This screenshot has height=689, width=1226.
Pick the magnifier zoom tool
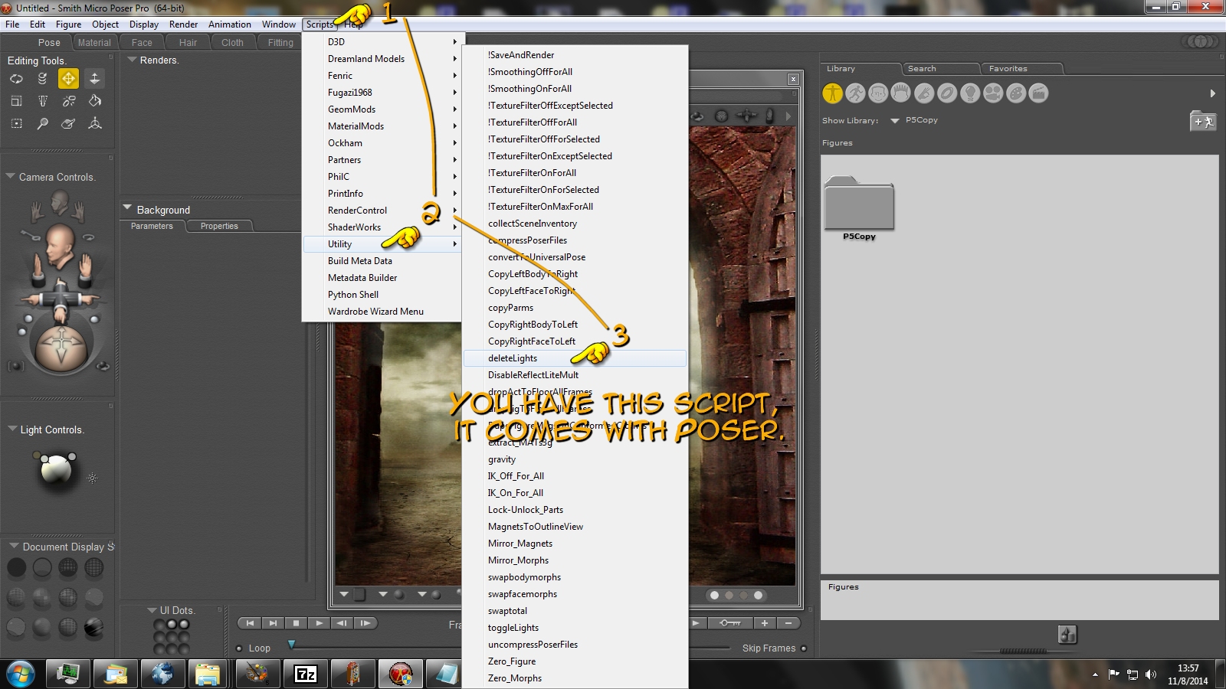click(x=42, y=123)
